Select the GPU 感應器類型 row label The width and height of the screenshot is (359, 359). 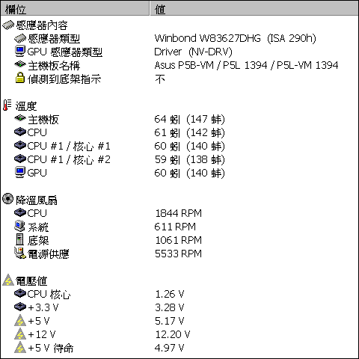point(65,52)
